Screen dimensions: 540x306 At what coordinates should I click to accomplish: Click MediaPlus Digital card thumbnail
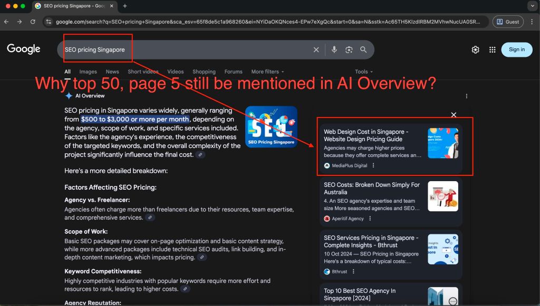[443, 143]
